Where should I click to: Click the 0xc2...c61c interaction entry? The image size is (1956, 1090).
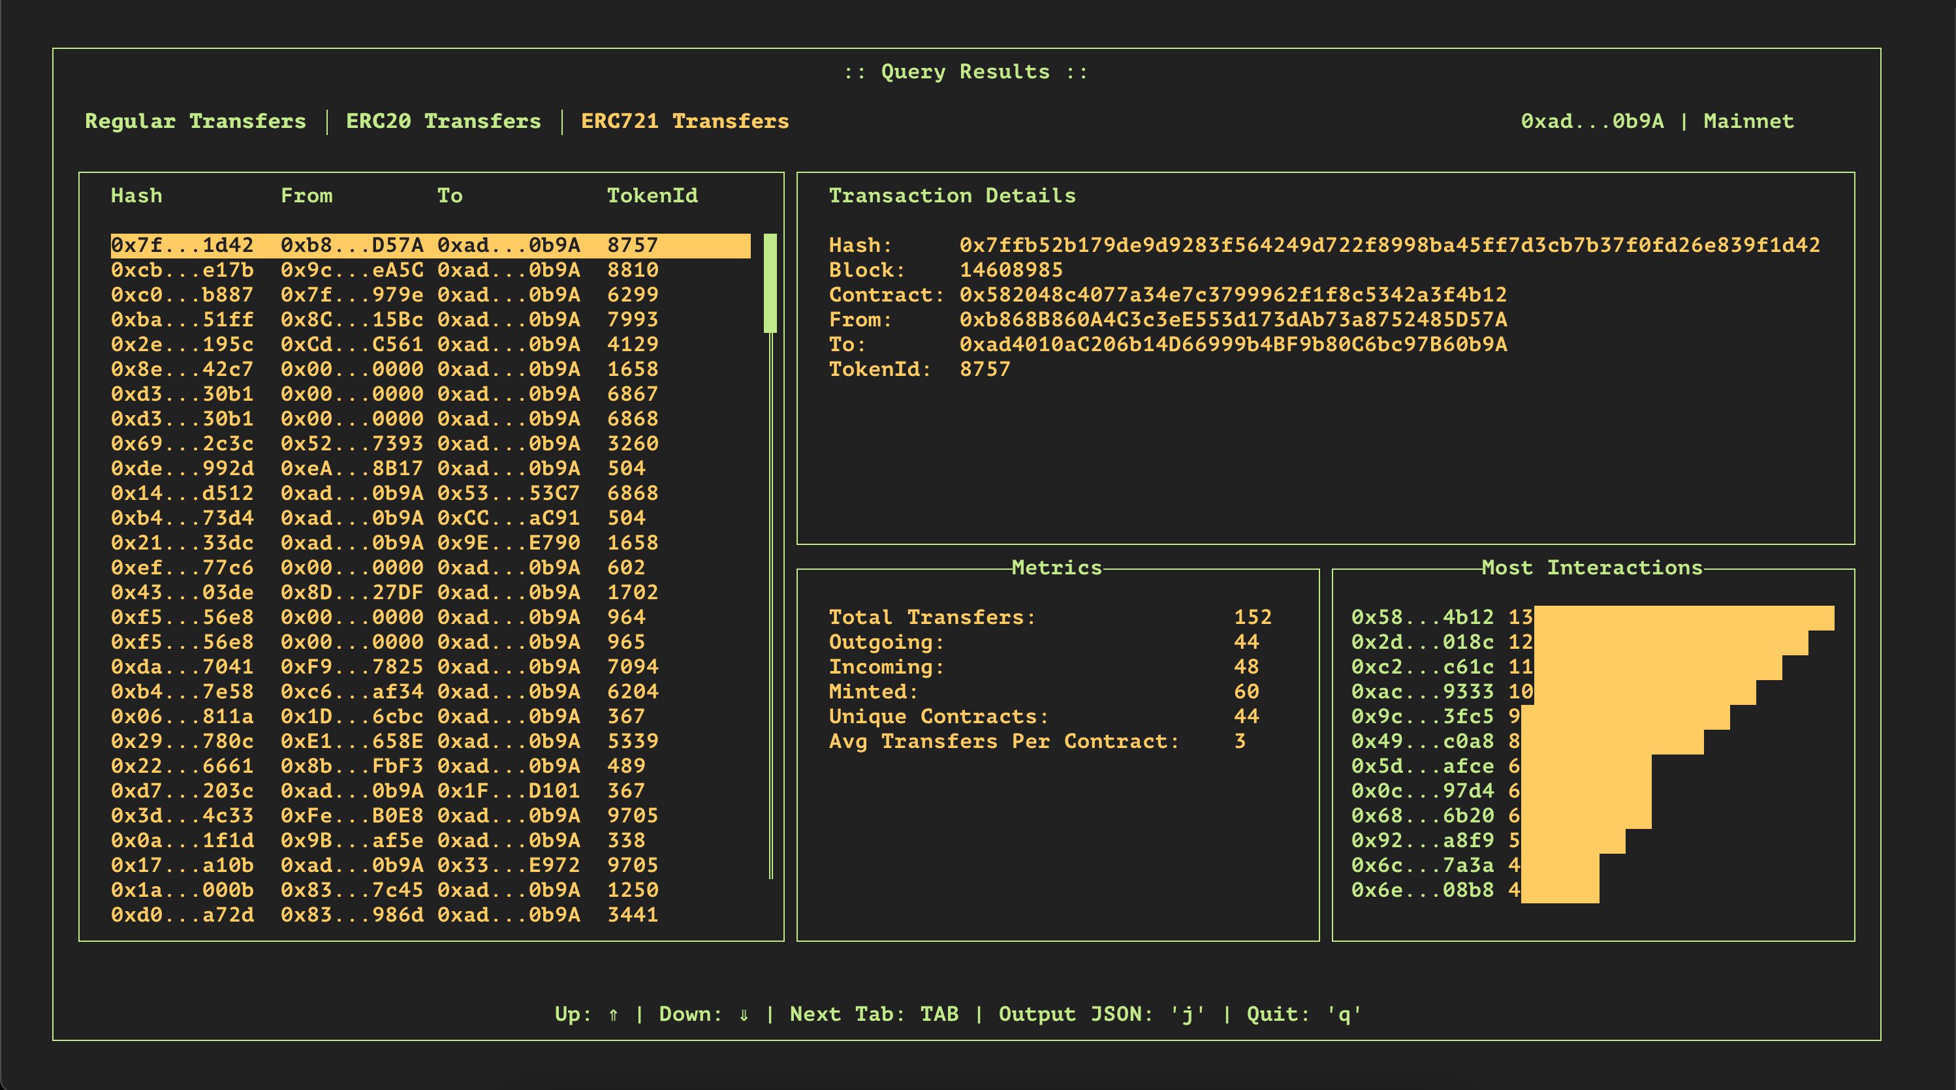click(x=1568, y=667)
